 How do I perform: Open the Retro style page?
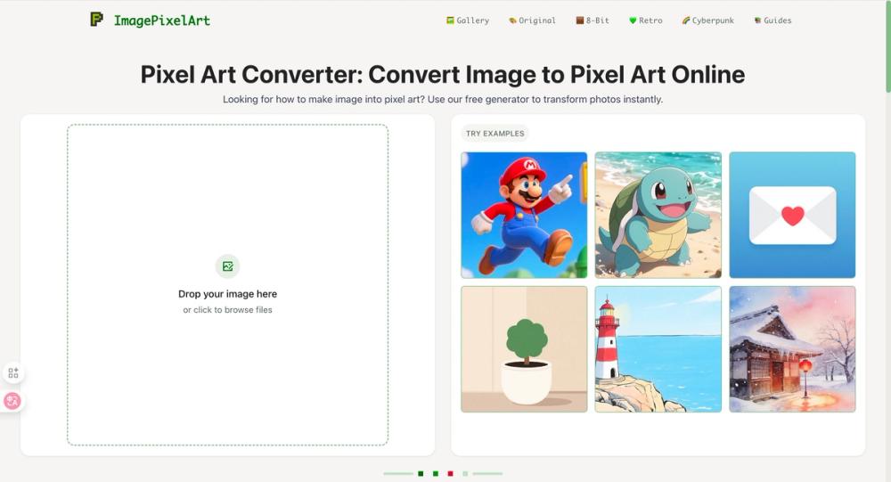coord(645,20)
